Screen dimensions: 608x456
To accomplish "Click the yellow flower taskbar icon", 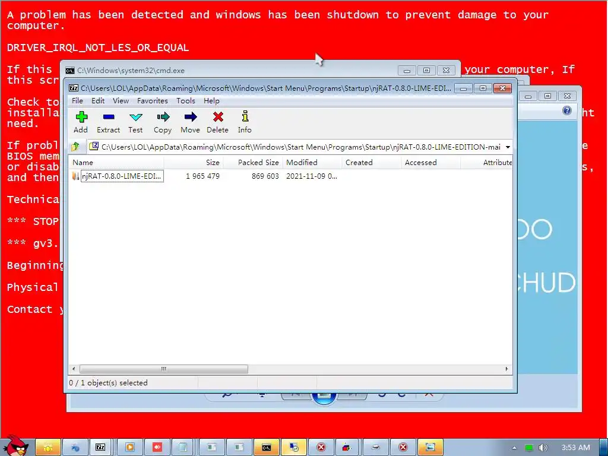I will (47, 448).
